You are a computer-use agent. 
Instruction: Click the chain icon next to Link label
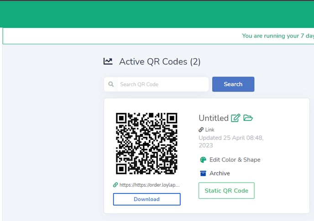click(201, 130)
